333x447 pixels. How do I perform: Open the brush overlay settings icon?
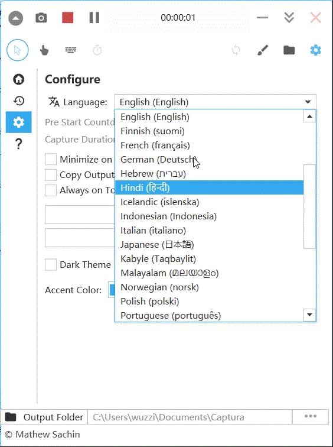[262, 50]
